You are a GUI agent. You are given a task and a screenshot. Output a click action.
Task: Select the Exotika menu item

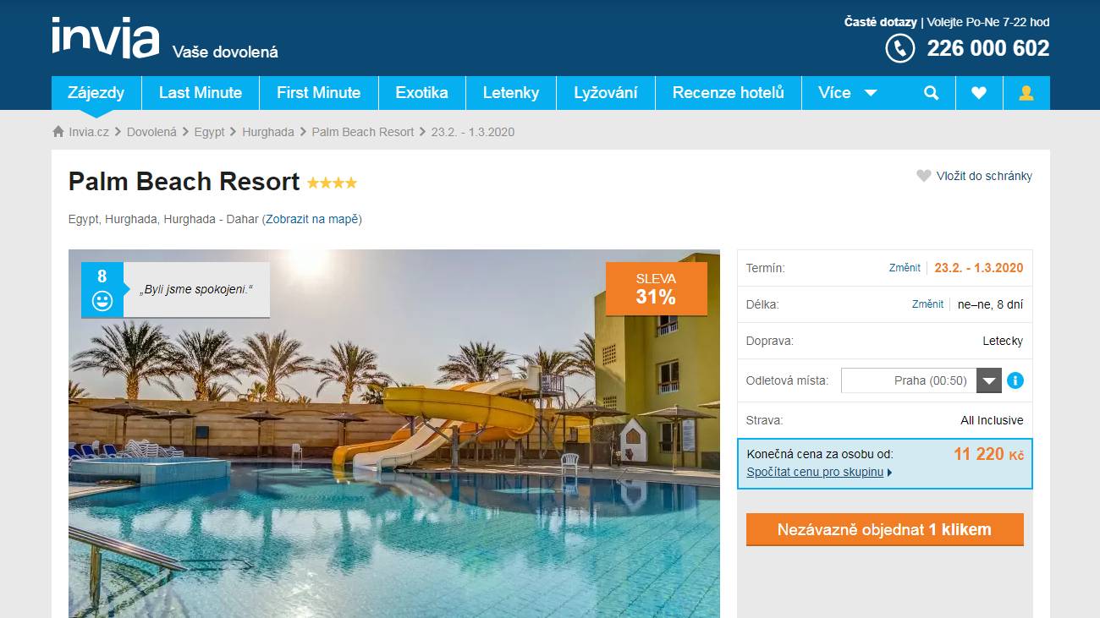(421, 93)
